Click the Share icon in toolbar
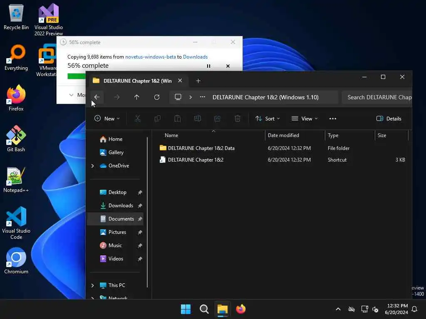Viewport: 426px width, 319px height. [x=217, y=118]
